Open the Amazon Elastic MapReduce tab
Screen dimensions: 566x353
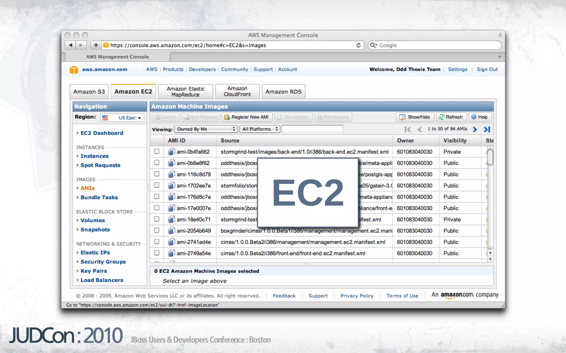click(185, 92)
